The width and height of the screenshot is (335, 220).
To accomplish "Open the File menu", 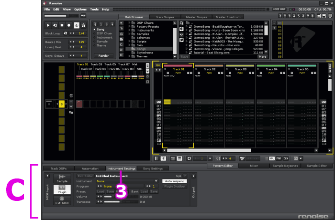I will pos(47,10).
